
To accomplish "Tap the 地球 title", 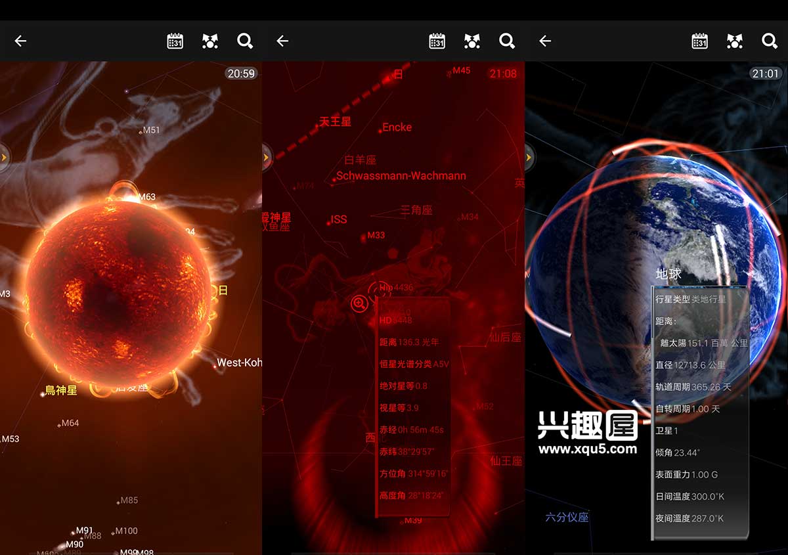I will [668, 274].
